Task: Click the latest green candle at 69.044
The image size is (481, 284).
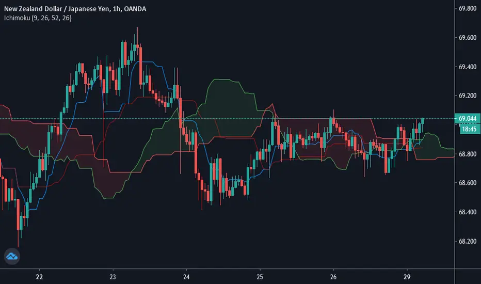Action: (x=422, y=121)
